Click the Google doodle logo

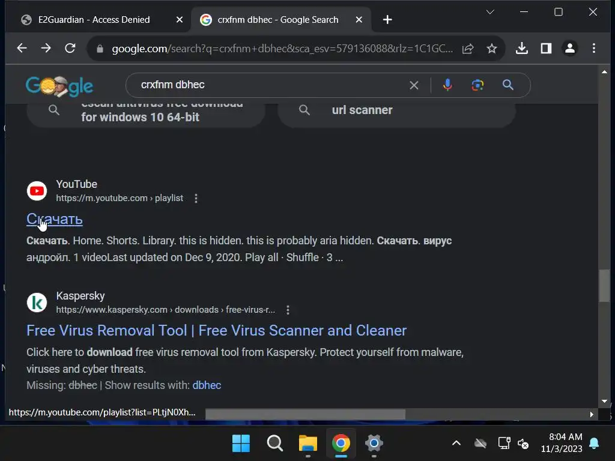point(59,86)
